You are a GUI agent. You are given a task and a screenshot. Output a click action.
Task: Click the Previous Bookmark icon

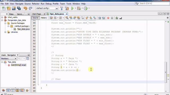click(x=87, y=18)
